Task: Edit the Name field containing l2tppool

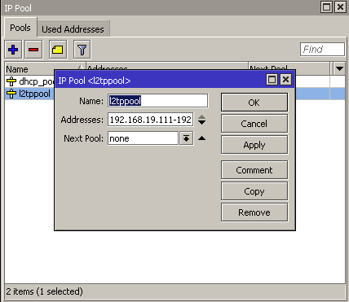Action: pos(158,101)
